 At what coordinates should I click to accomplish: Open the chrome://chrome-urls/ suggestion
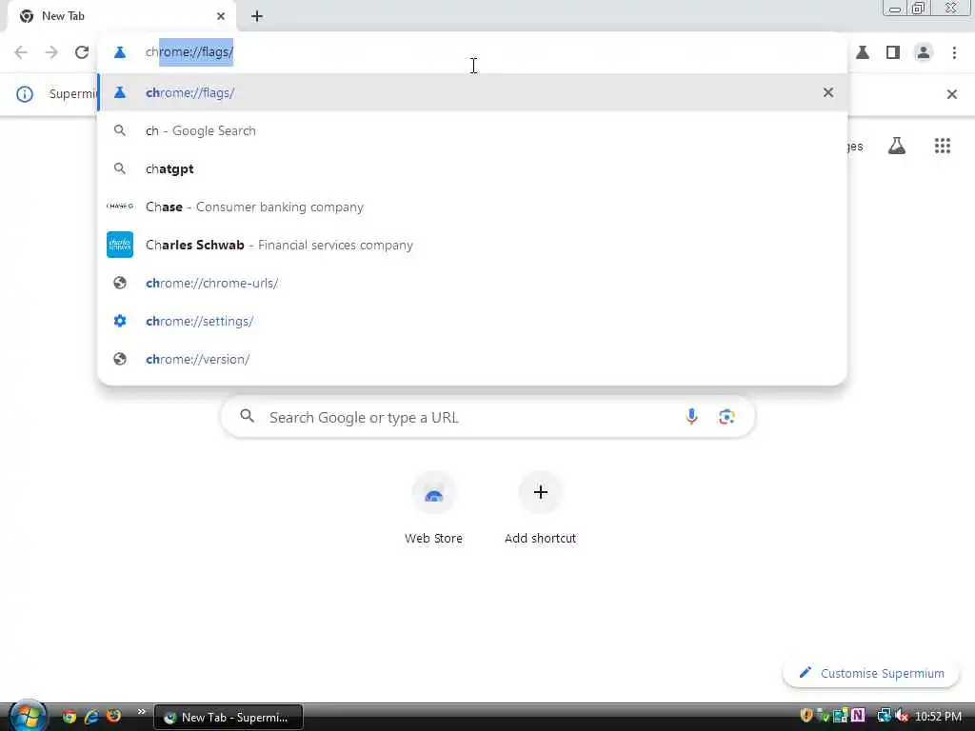472,283
